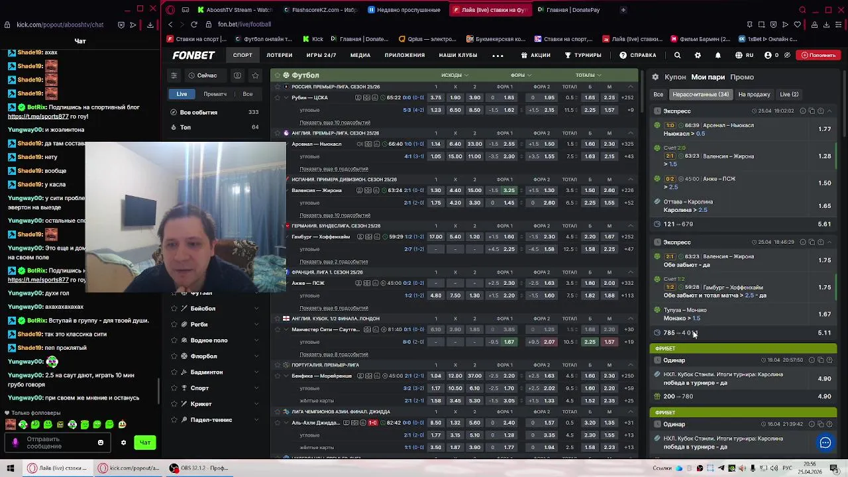Expand the Бейсбол sport chevron
Viewport: 848px width, 477px height.
click(x=256, y=309)
